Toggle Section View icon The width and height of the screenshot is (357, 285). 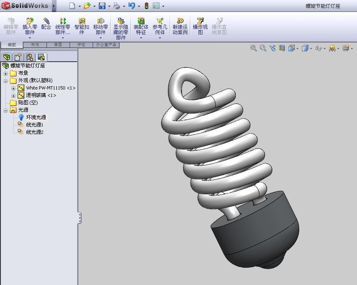click(282, 48)
